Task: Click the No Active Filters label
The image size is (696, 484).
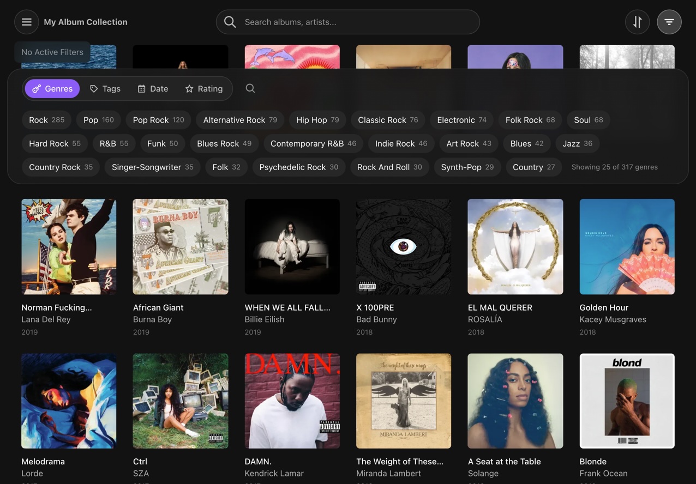Action: click(x=52, y=52)
